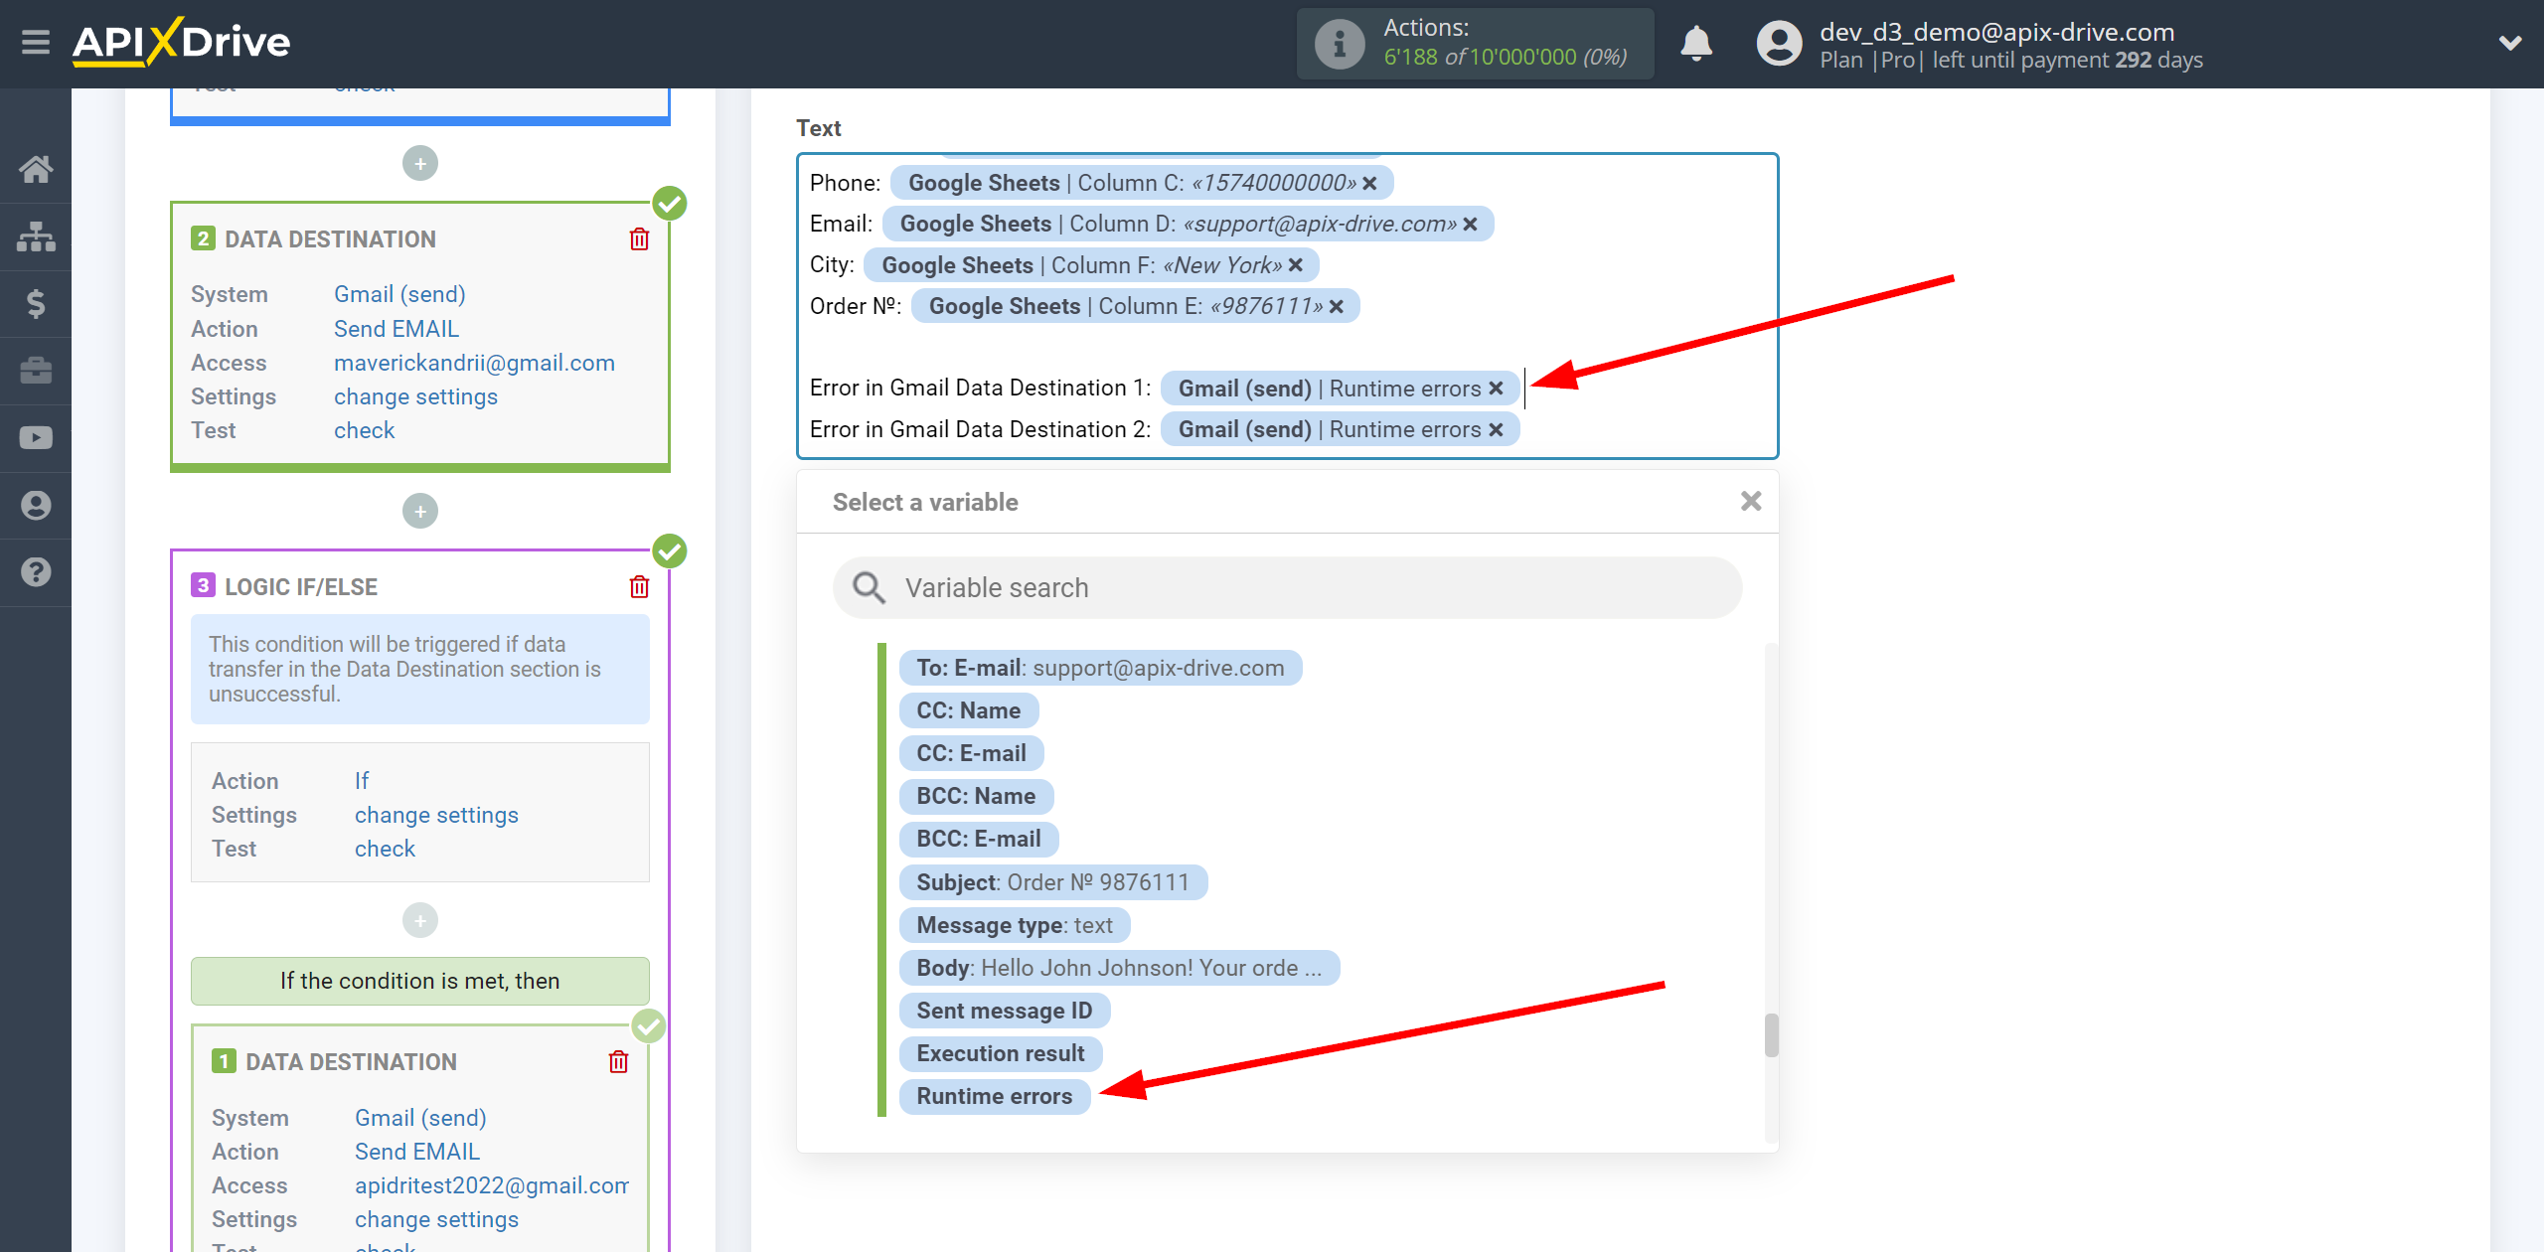Open the hamburger menu
The height and width of the screenshot is (1252, 2544).
coord(36,43)
